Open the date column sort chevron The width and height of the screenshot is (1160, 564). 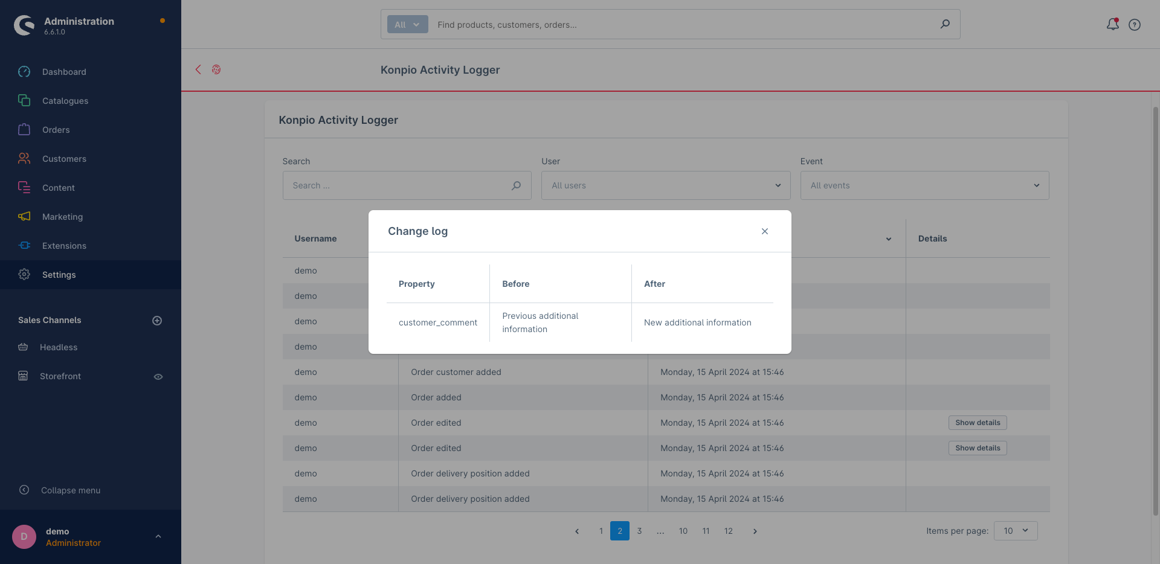889,239
